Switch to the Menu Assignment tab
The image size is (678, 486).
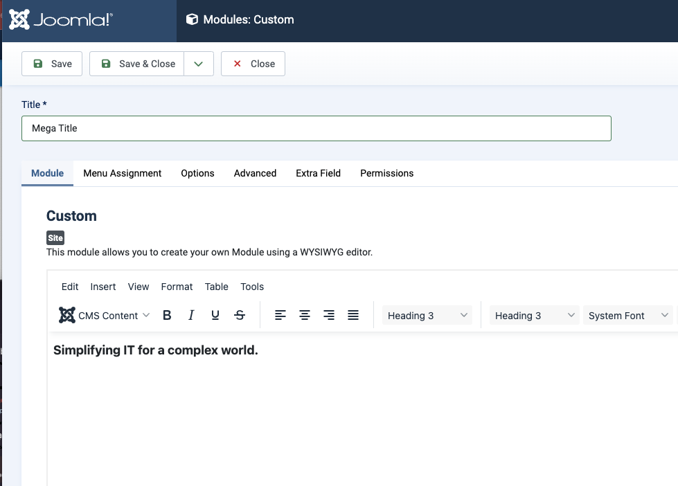pos(123,173)
